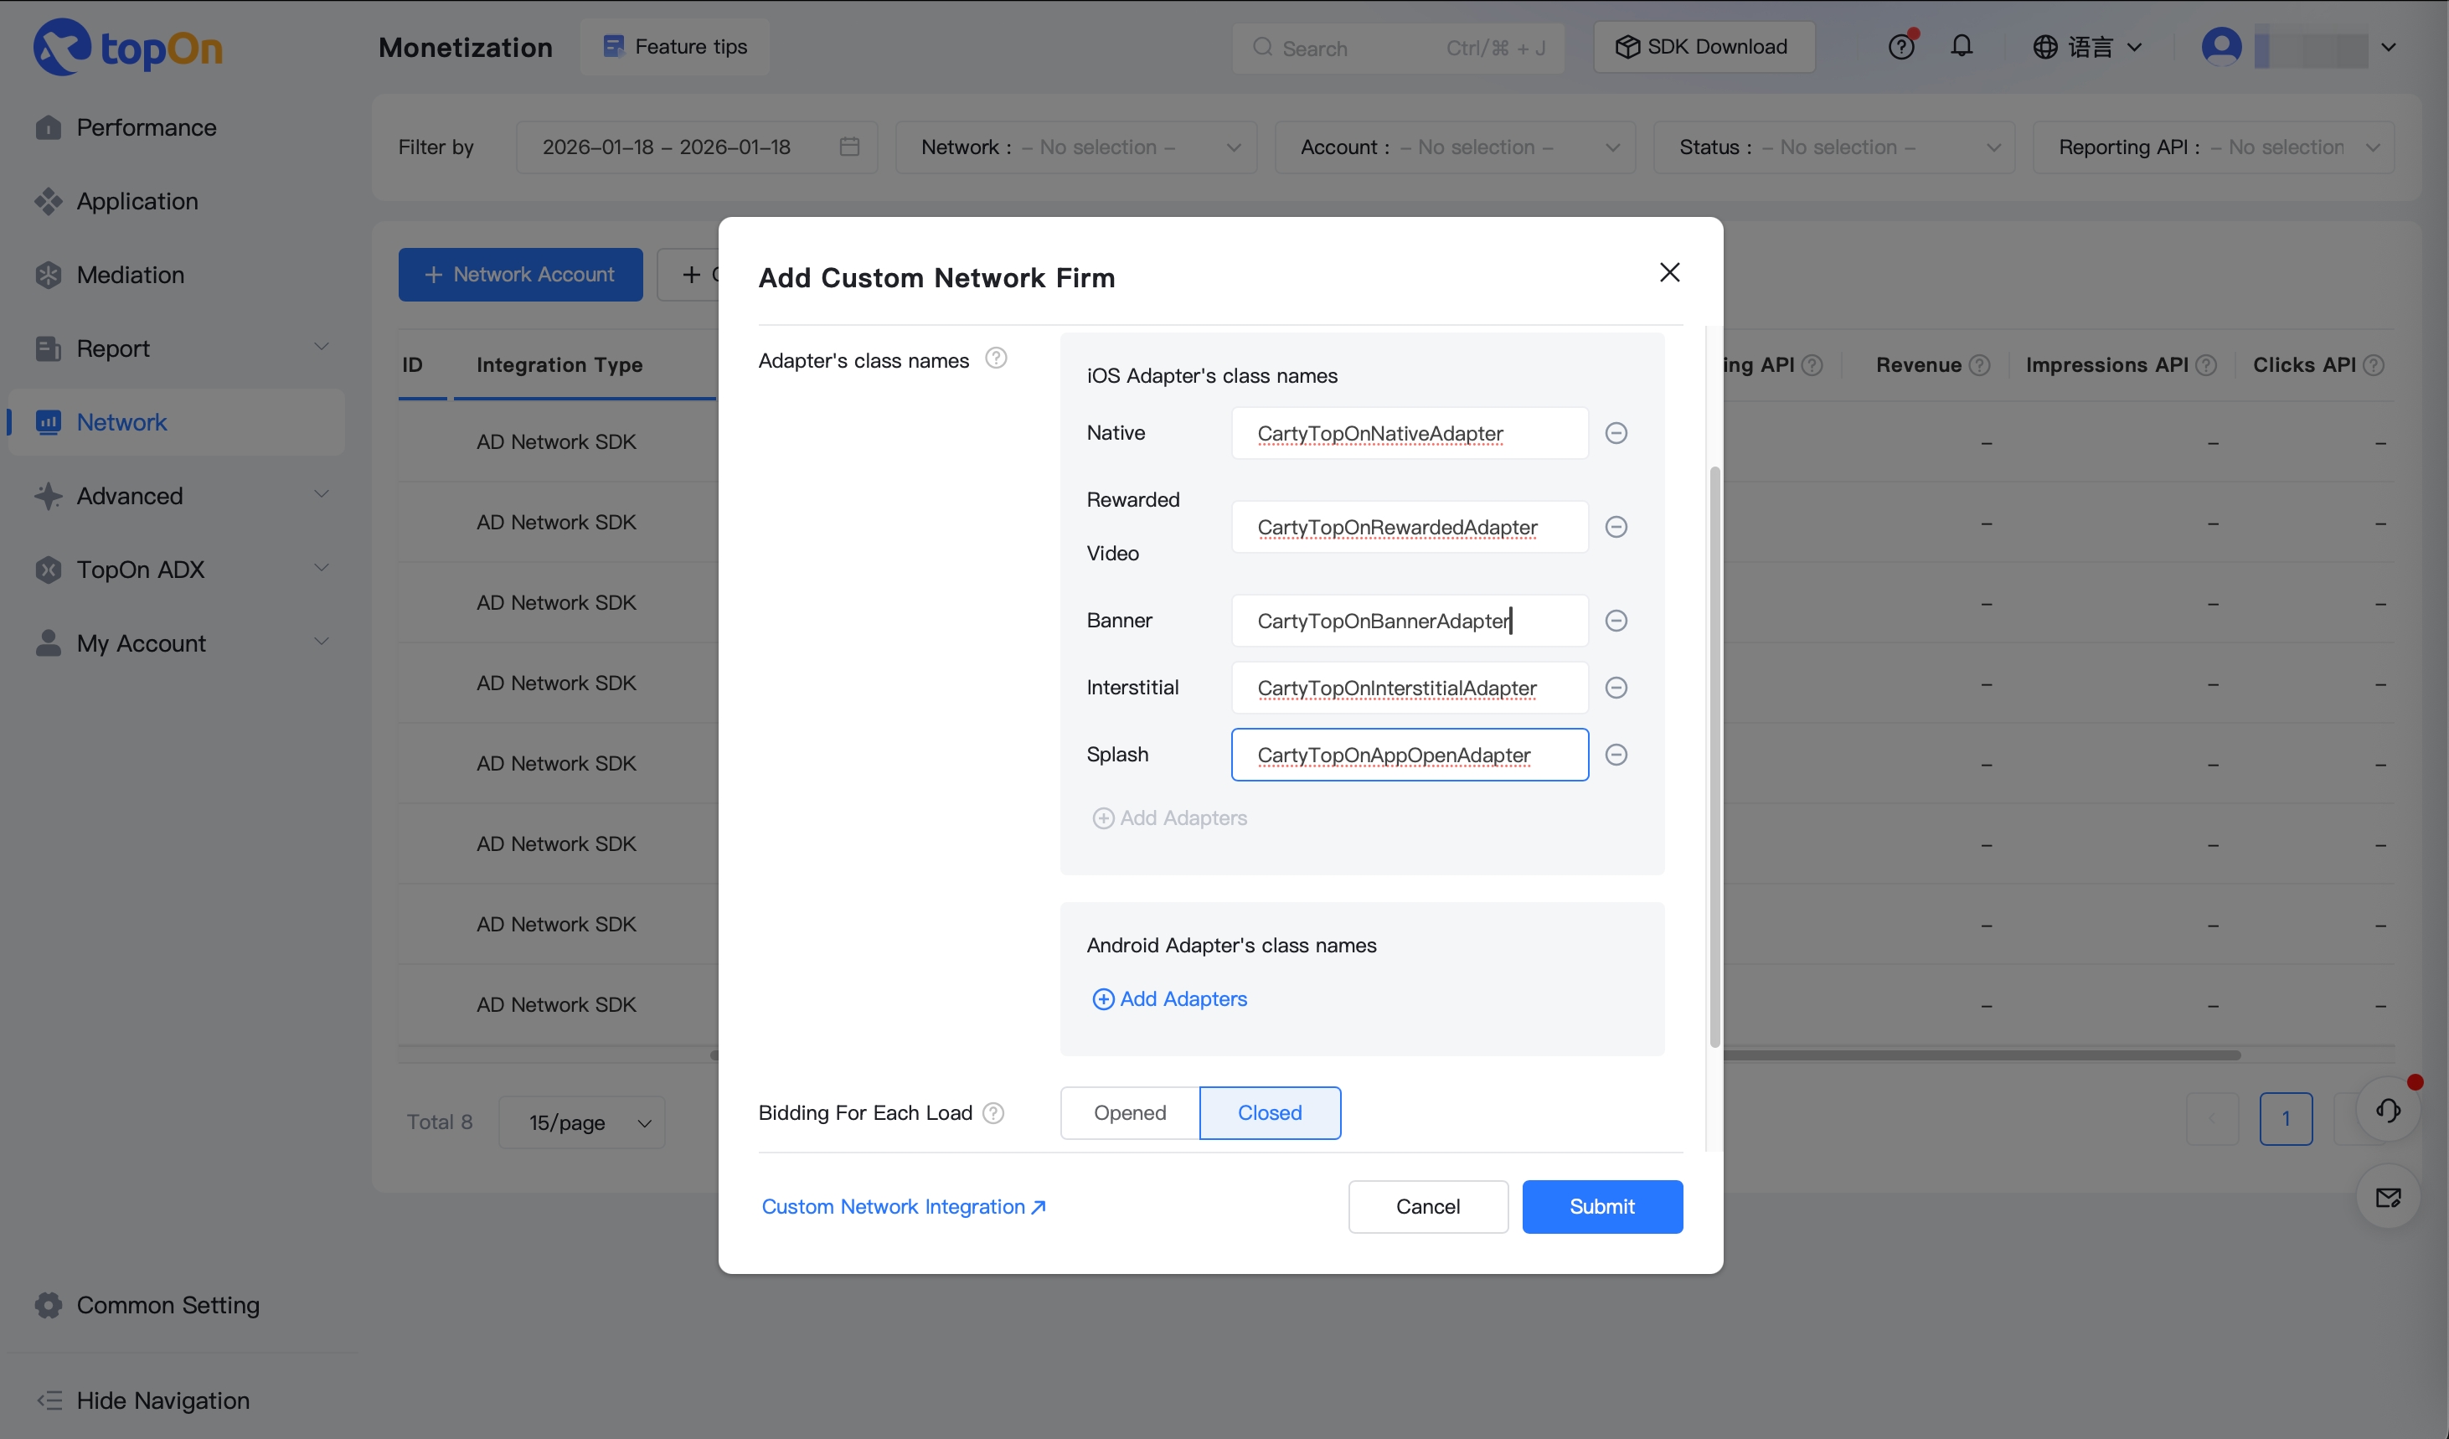The image size is (2449, 1439).
Task: Select Closed for Bidding For Each Load
Action: pyautogui.click(x=1269, y=1112)
